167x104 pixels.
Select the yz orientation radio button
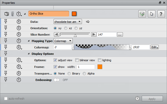76,28
